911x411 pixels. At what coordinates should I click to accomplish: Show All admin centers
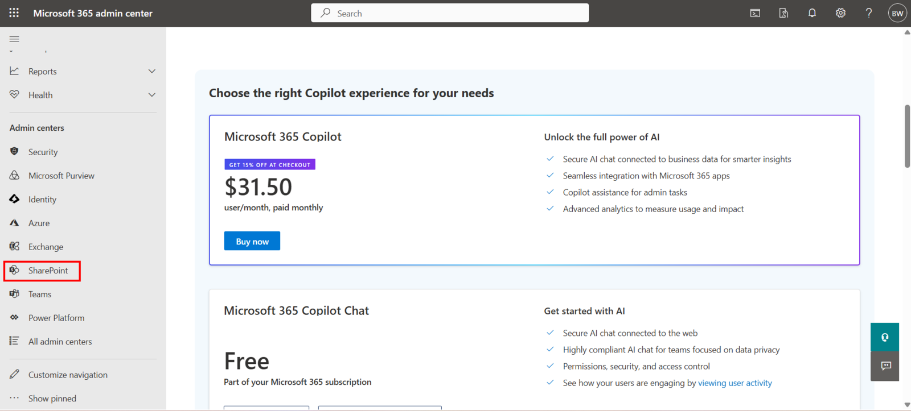pyautogui.click(x=60, y=342)
